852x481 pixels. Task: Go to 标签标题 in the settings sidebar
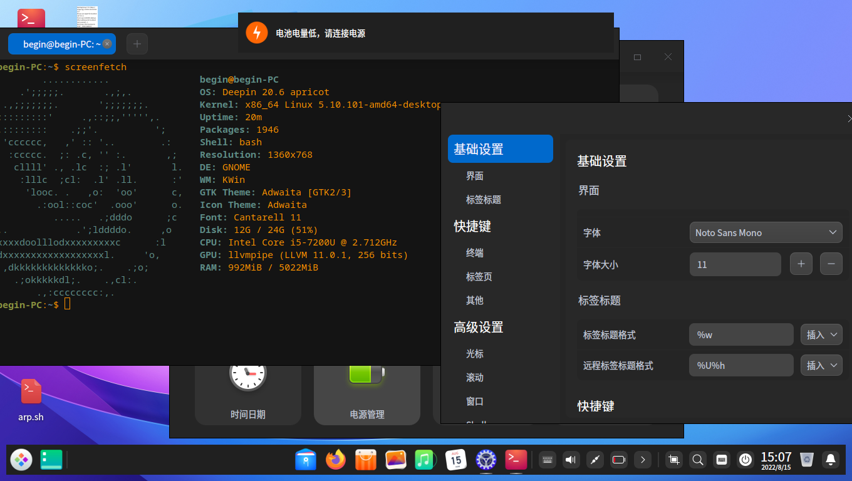(484, 200)
